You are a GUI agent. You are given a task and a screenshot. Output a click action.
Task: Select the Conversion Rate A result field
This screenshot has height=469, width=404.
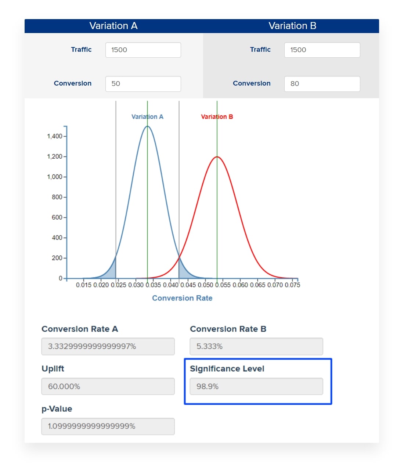click(x=108, y=346)
